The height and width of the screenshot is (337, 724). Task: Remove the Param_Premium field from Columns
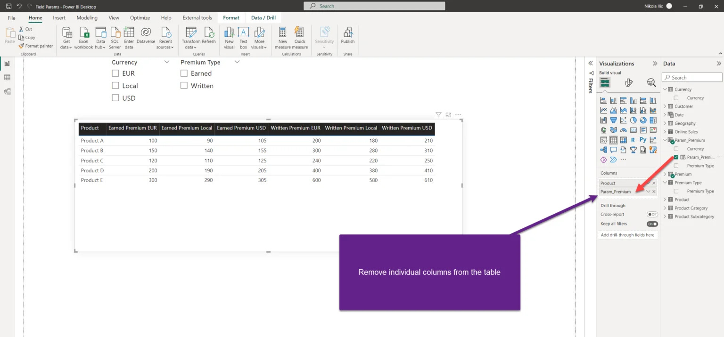point(654,192)
